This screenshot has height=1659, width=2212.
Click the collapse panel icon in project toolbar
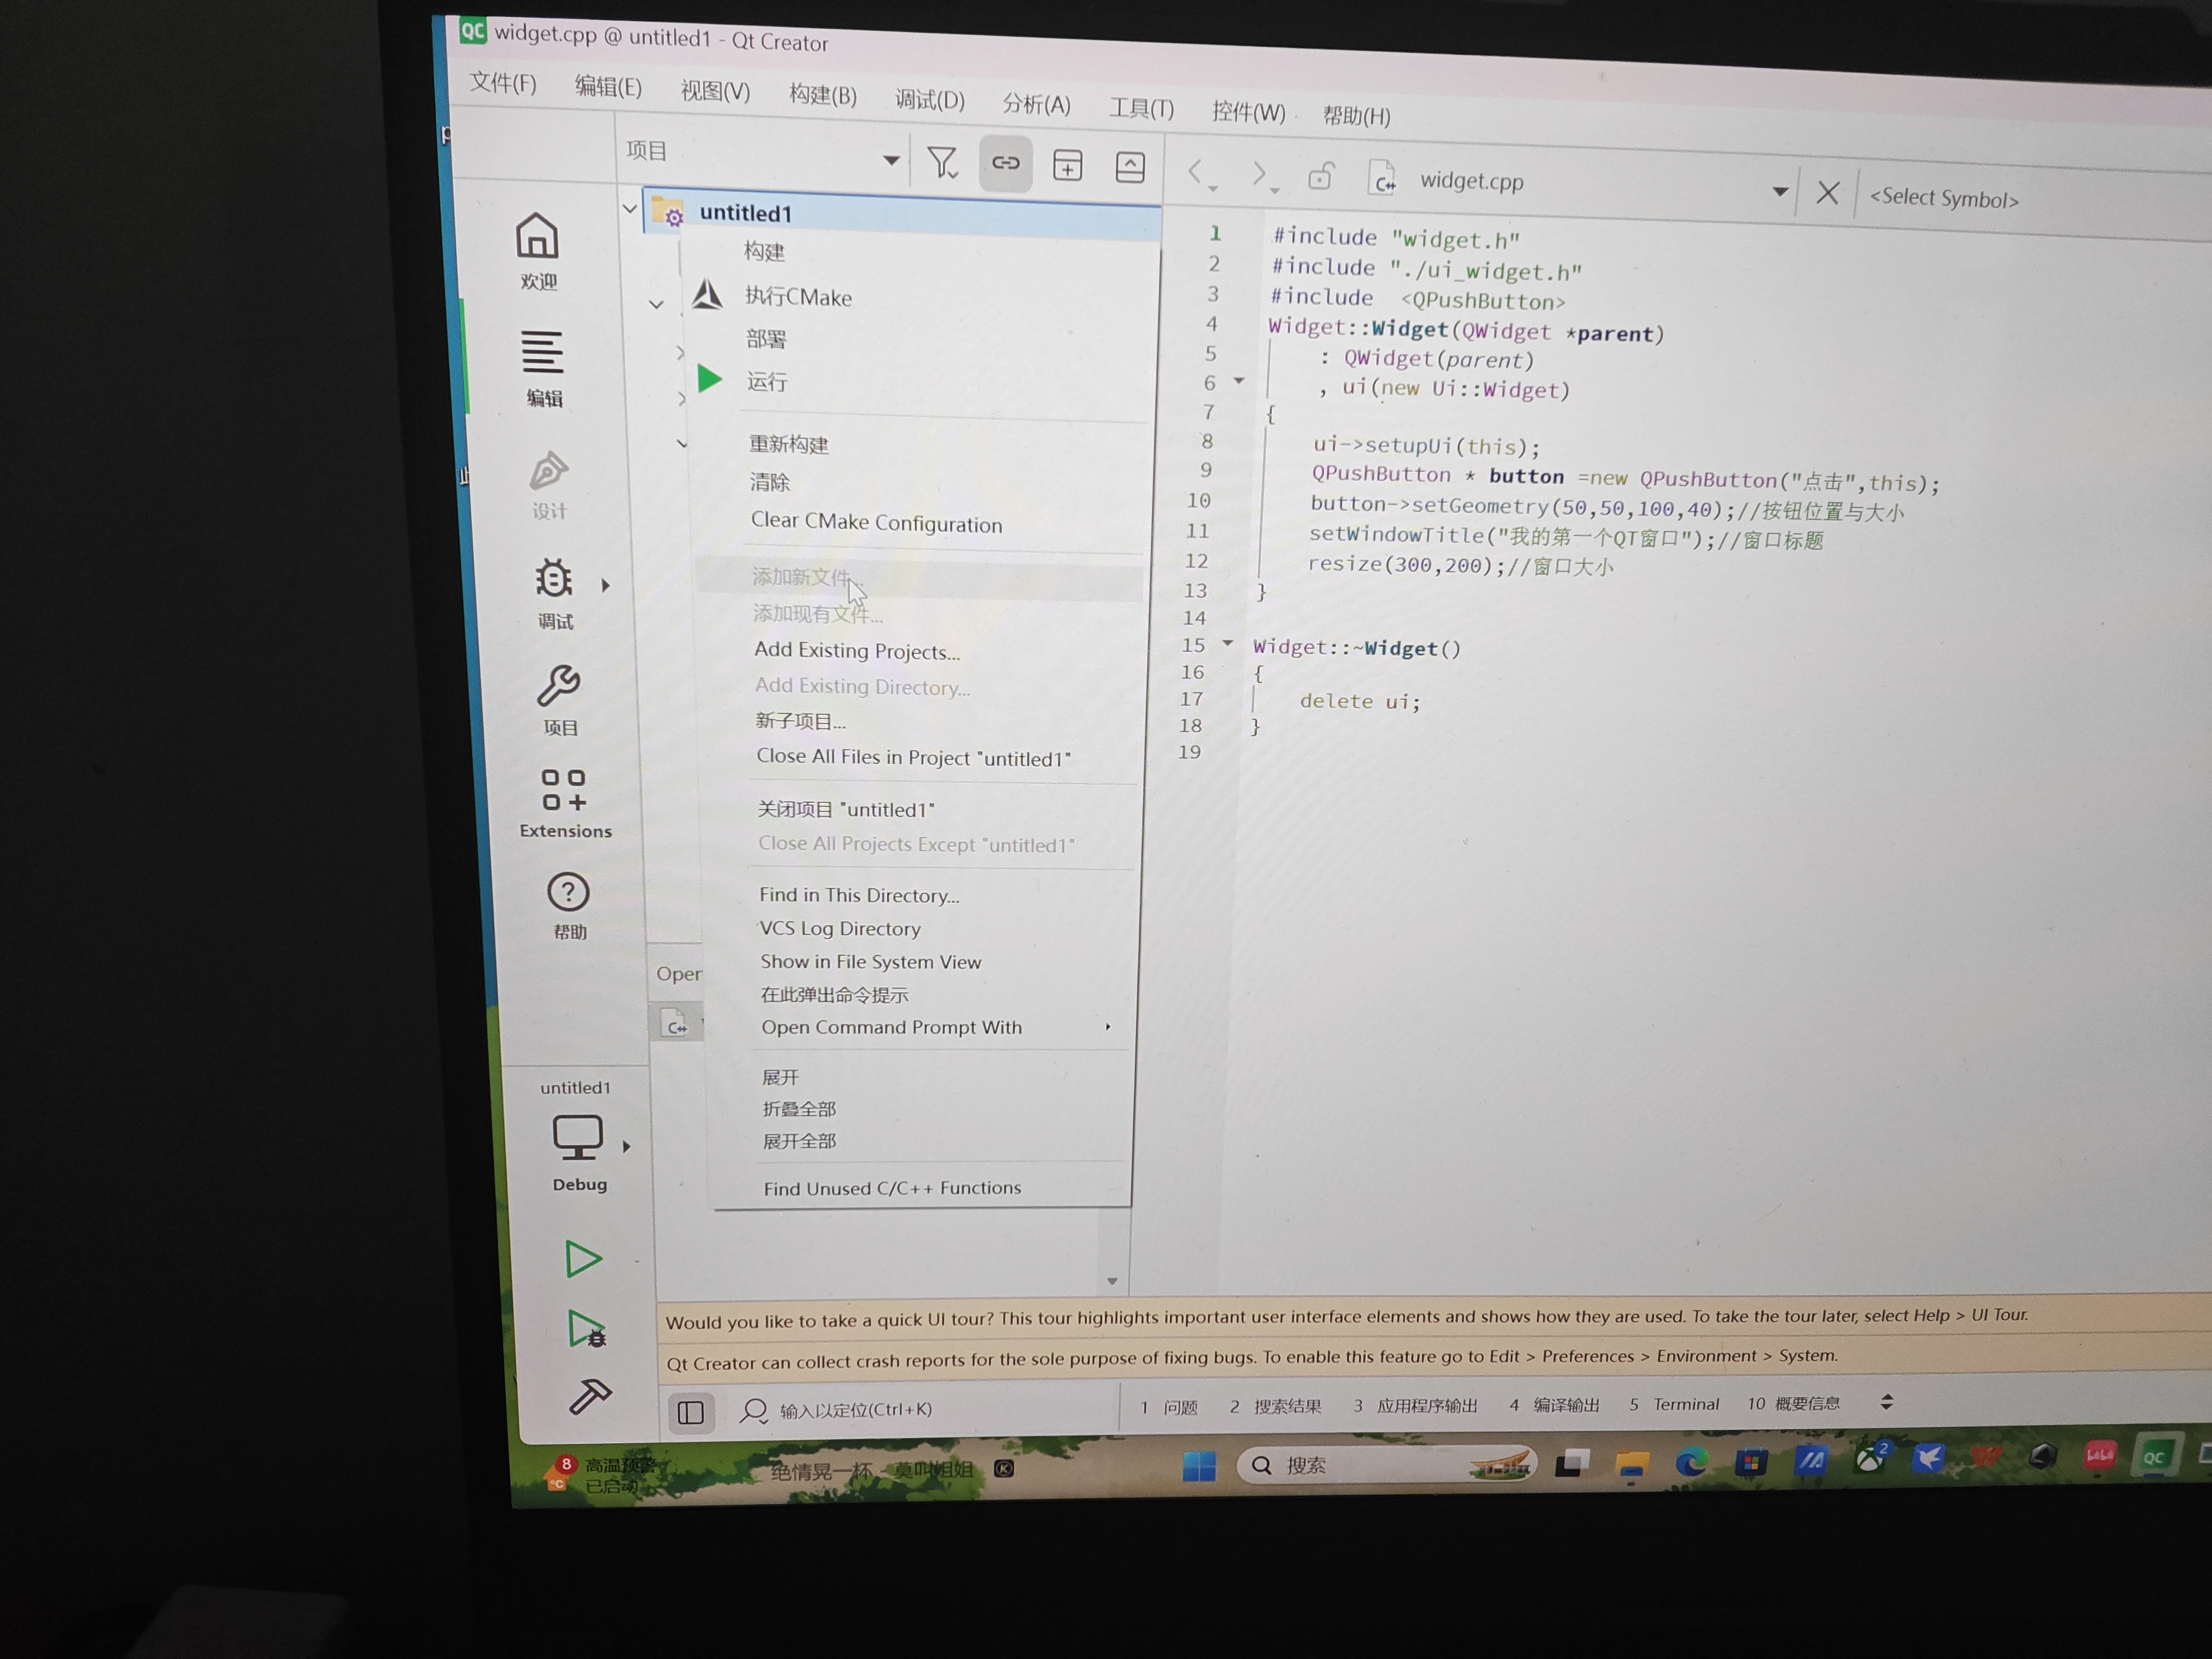pos(1130,167)
